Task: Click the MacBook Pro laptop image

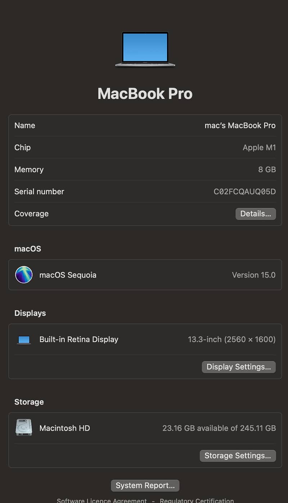Action: click(x=145, y=49)
